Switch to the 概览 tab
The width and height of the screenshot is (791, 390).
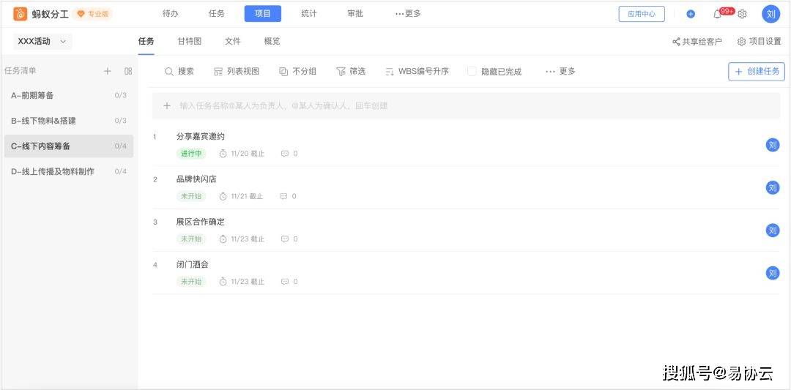click(x=272, y=42)
